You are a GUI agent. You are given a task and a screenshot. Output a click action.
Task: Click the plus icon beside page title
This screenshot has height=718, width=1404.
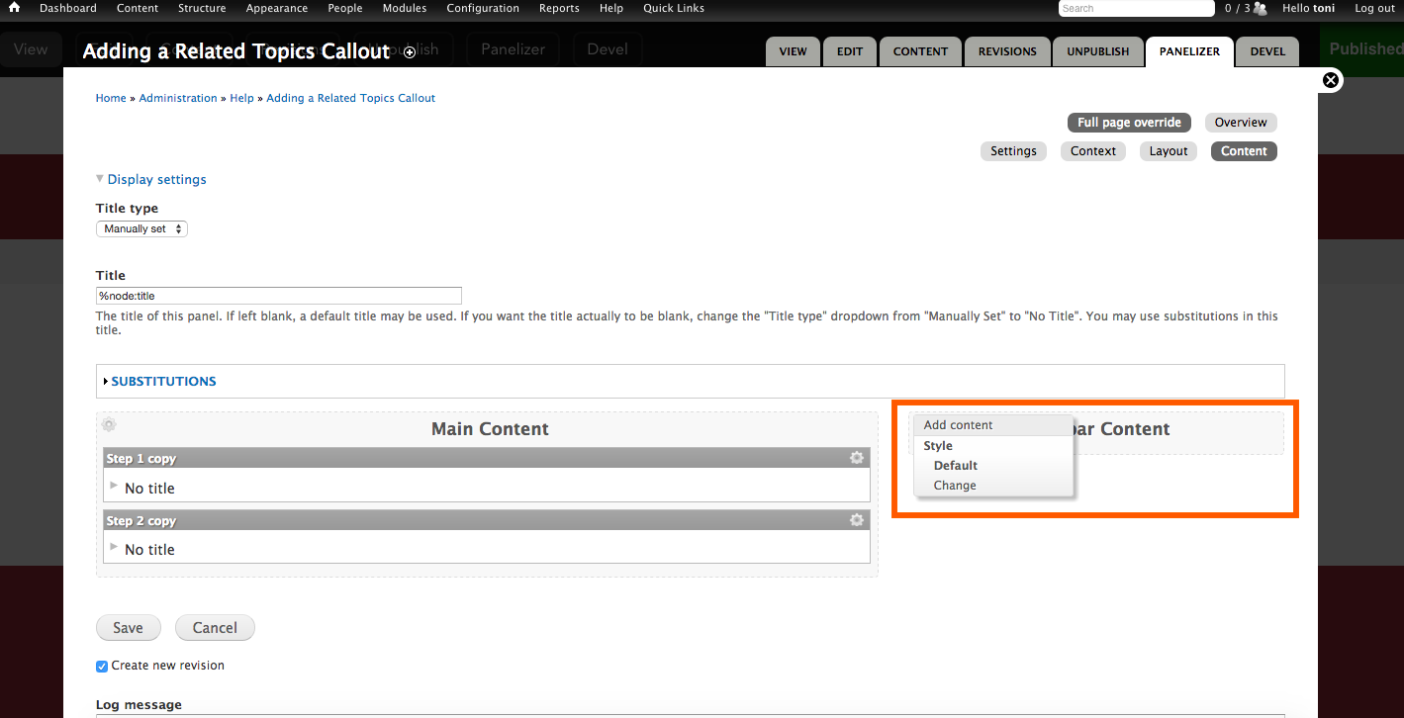click(x=410, y=52)
